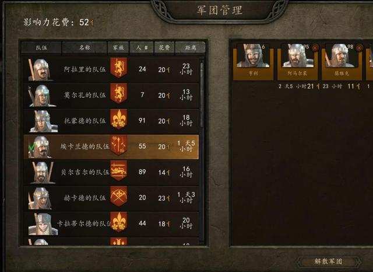Toggle selection of 贝尔吉尔的队伍 row
This screenshot has width=373, height=272.
point(111,172)
